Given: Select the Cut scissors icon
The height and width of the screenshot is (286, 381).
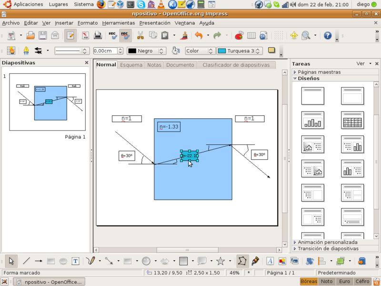Looking at the screenshot, I should [x=140, y=35].
